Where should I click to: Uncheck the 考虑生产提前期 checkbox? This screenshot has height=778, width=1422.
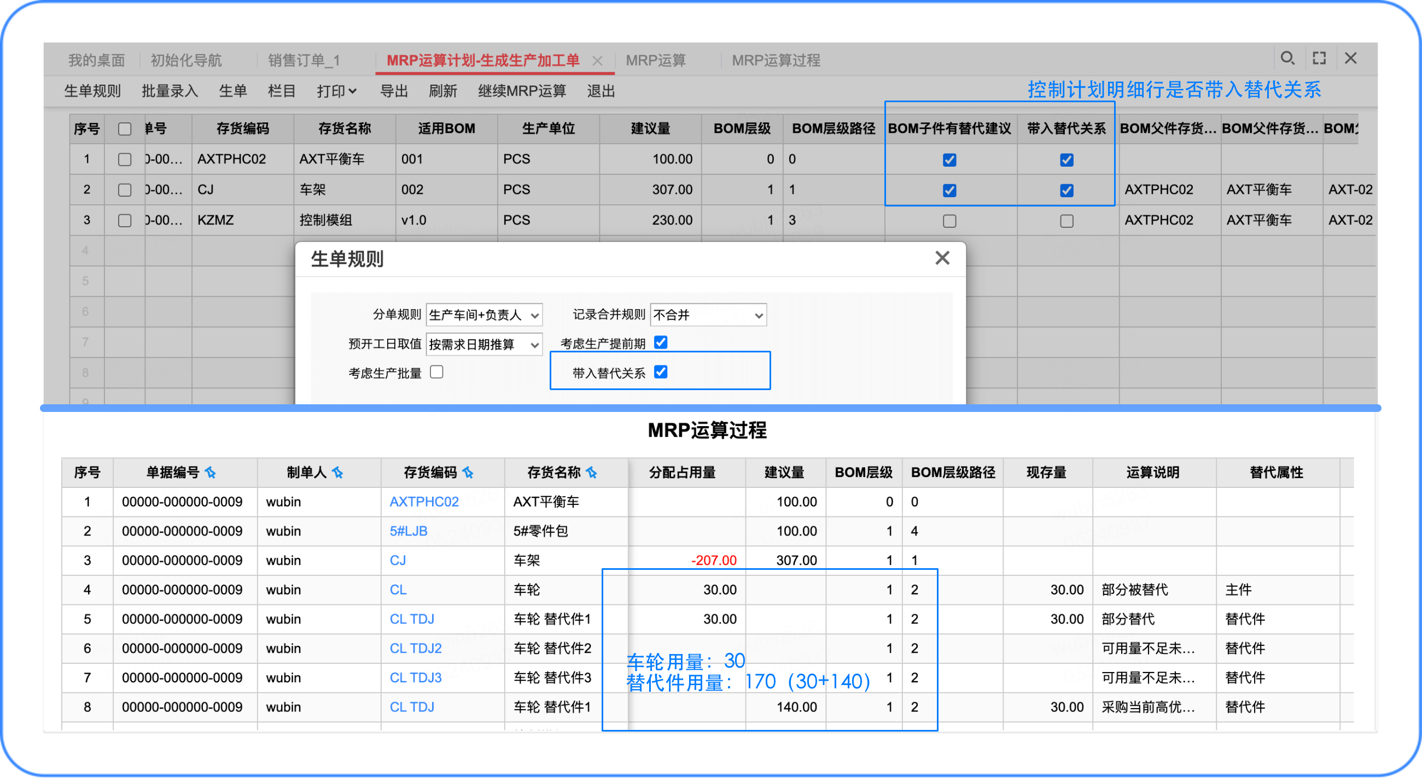(661, 343)
